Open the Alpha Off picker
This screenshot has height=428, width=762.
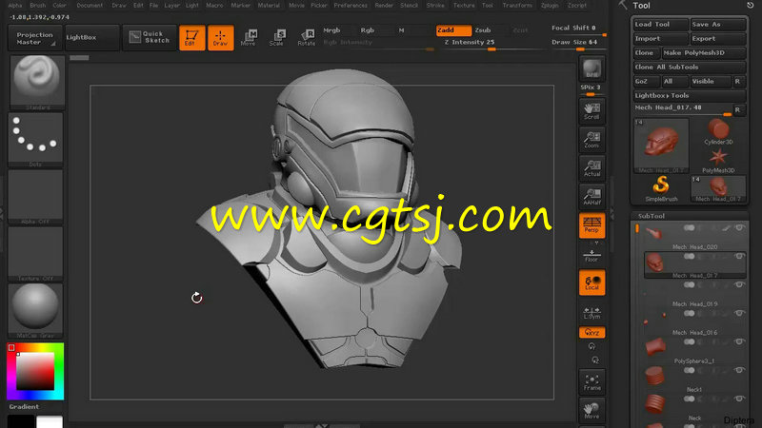coord(35,197)
